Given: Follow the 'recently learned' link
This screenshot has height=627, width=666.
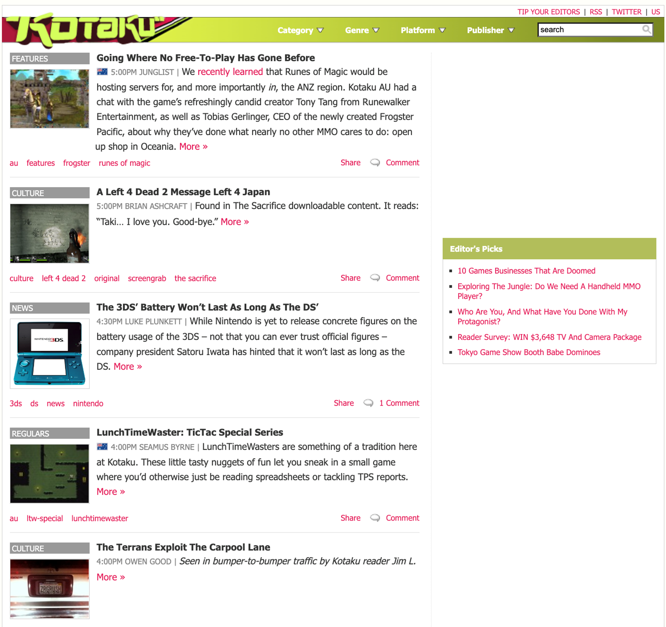Looking at the screenshot, I should click(230, 72).
